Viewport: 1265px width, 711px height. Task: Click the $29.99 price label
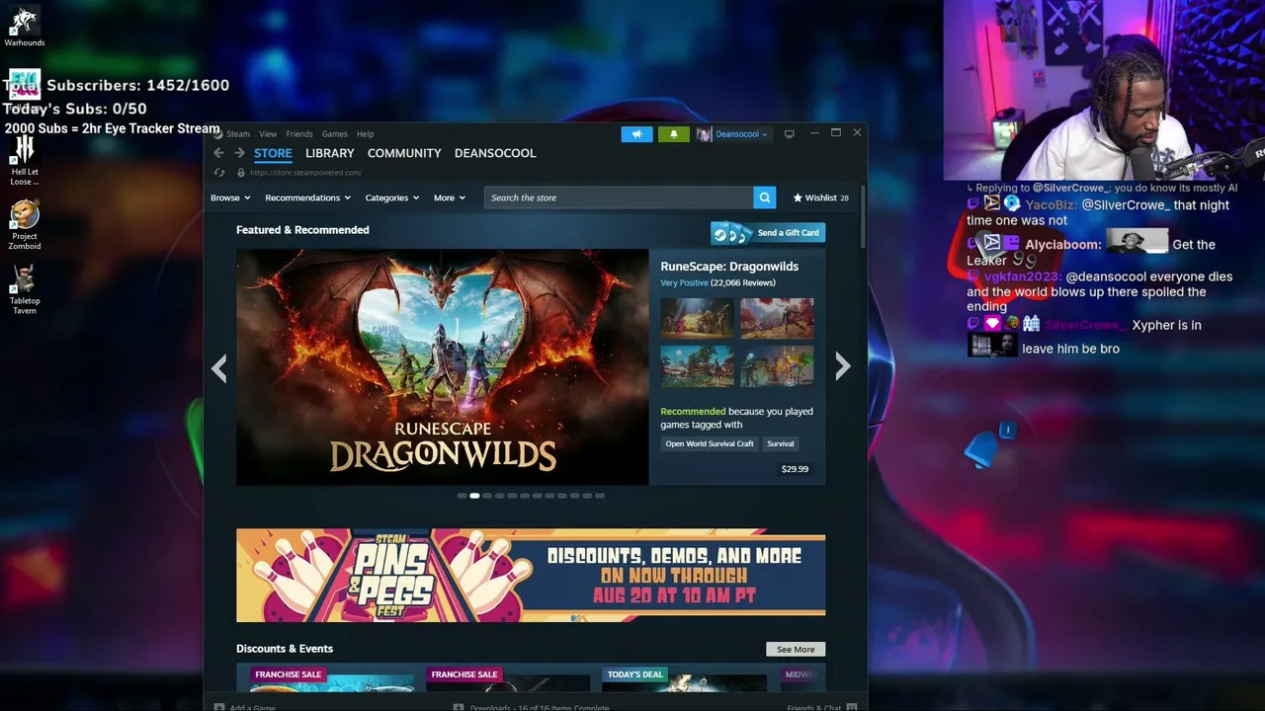pos(795,469)
